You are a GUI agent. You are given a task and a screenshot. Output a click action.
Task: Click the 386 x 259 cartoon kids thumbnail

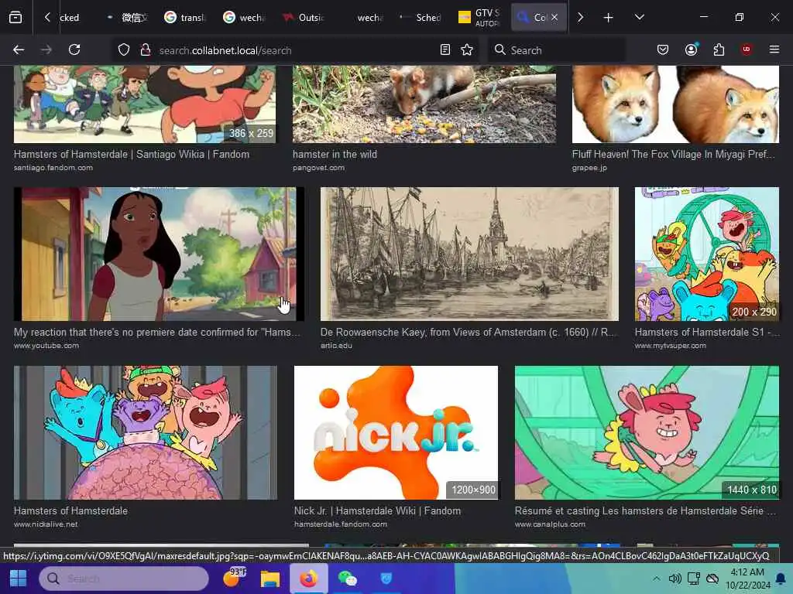(x=145, y=104)
